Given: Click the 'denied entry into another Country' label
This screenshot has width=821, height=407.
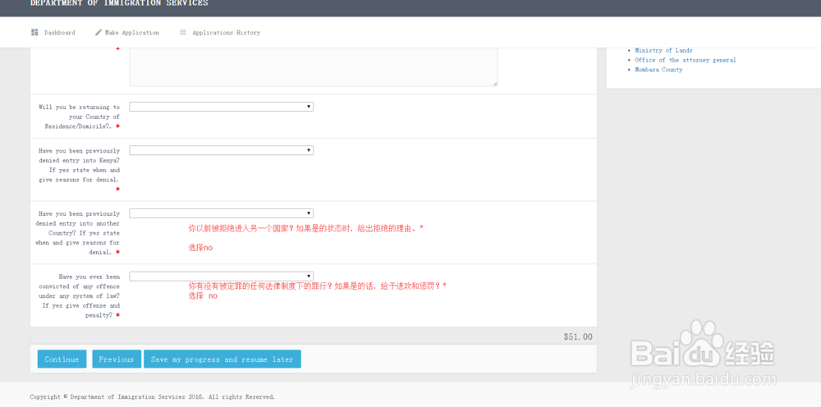Looking at the screenshot, I should click(x=77, y=233).
